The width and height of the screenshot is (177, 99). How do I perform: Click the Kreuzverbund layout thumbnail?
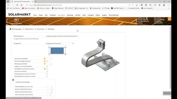point(57,51)
